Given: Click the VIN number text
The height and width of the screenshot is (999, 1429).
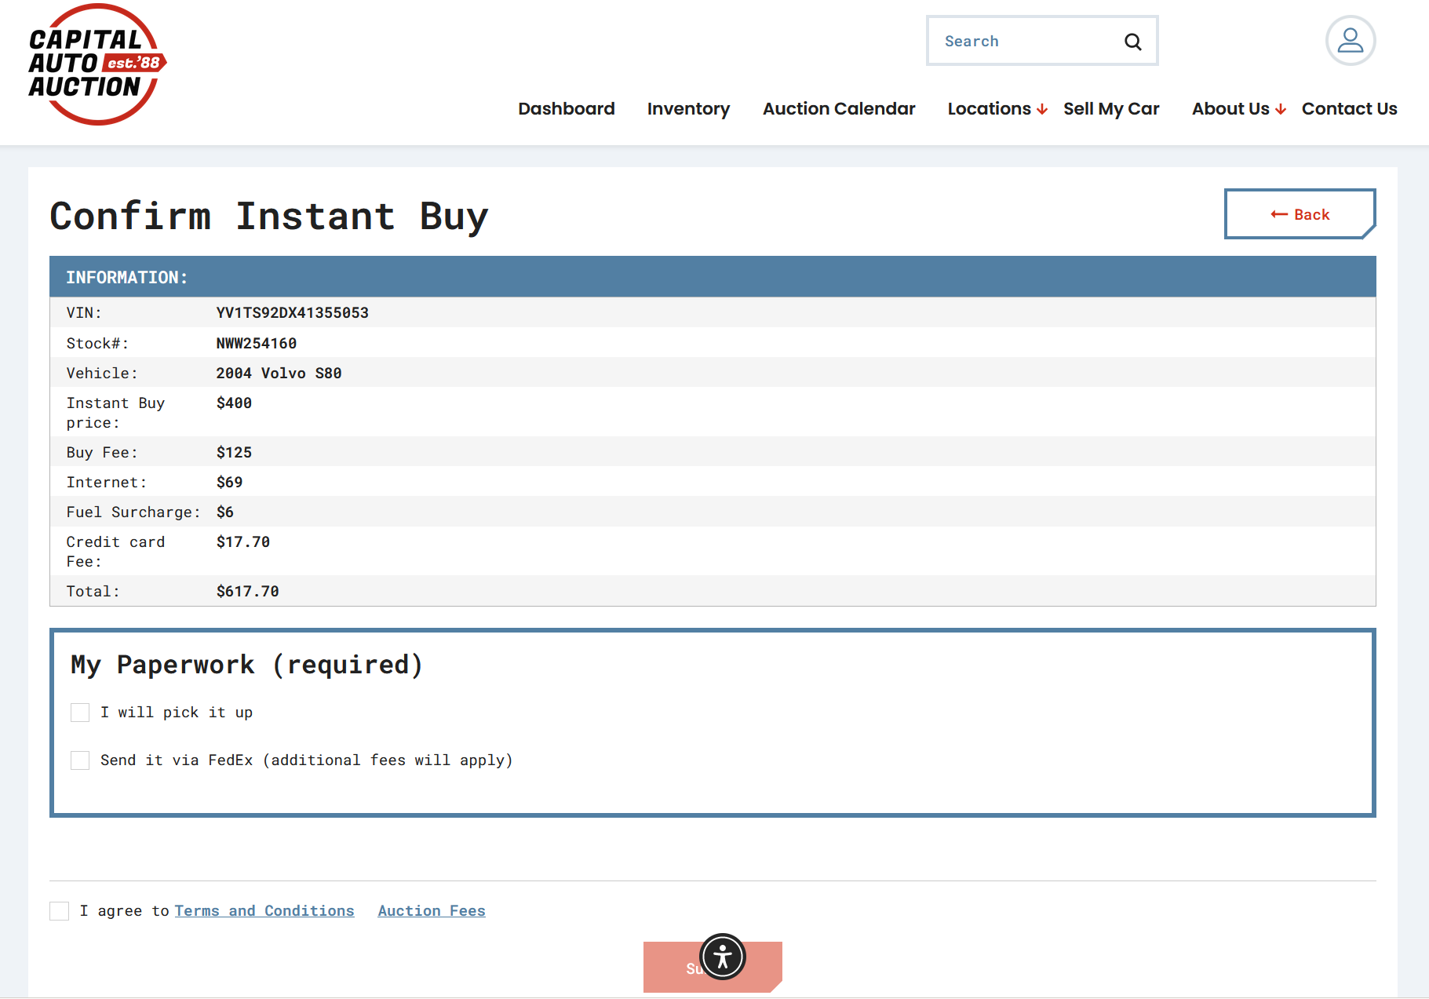Looking at the screenshot, I should [292, 313].
